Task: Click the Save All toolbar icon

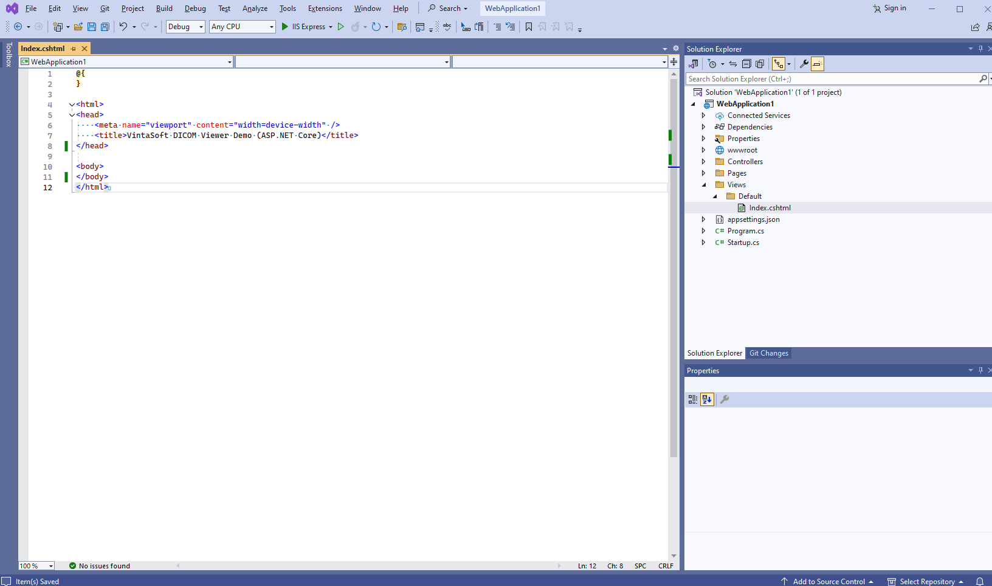Action: coord(105,27)
